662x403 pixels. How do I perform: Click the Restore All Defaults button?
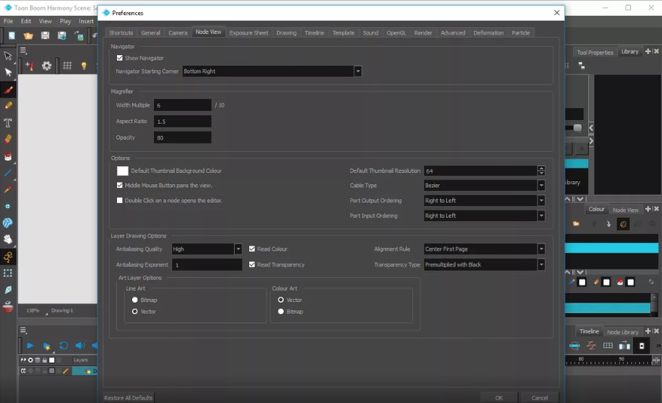click(128, 398)
